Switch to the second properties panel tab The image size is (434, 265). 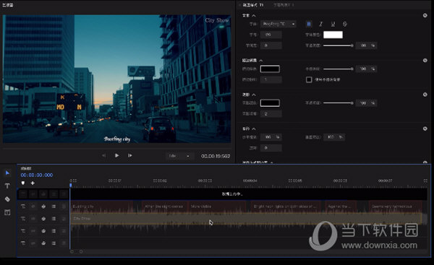pyautogui.click(x=284, y=5)
